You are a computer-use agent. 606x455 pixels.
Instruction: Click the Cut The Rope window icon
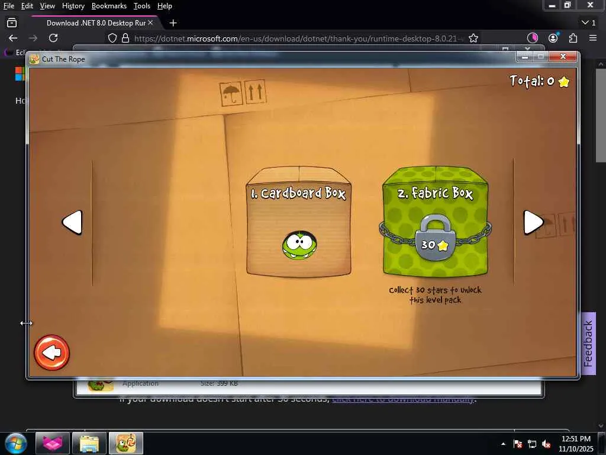(x=34, y=59)
